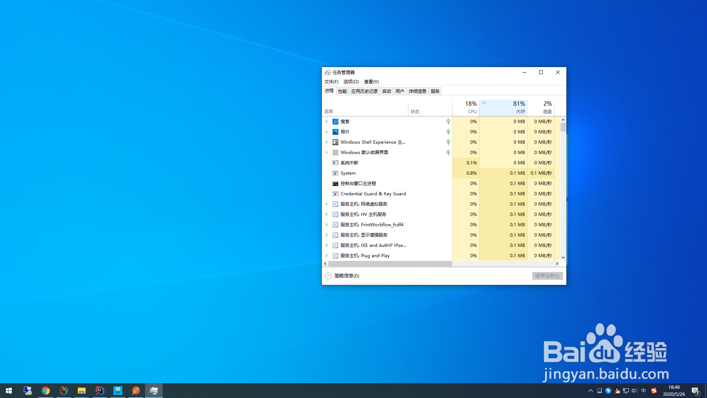Open the notification center icon
This screenshot has width=707, height=398.
pos(695,391)
